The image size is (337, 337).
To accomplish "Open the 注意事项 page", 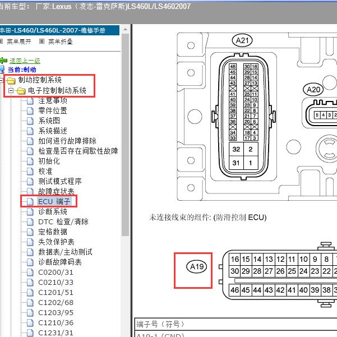I will click(x=53, y=100).
